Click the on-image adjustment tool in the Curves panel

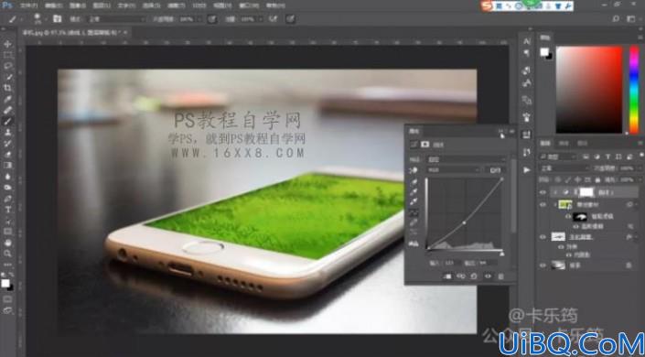click(x=414, y=170)
